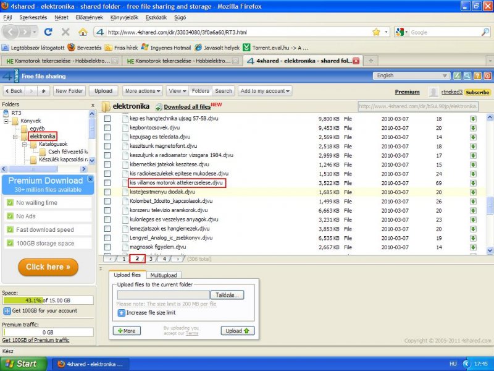
Task: Close the Folders panel with x
Action: click(93, 105)
